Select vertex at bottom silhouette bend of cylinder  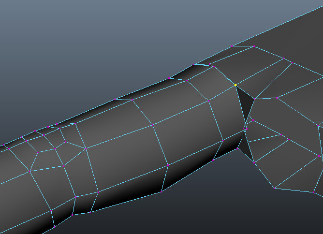[x=161, y=191]
